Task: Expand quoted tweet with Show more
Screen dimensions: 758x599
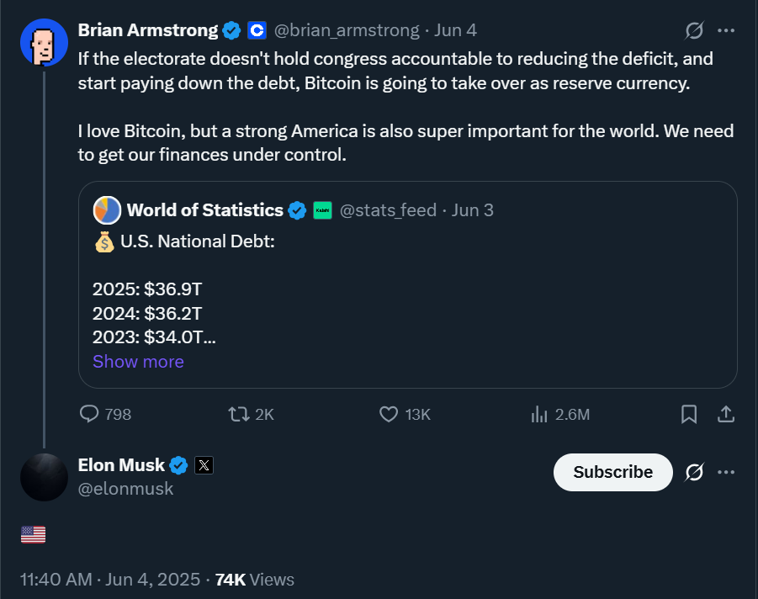Action: 138,362
